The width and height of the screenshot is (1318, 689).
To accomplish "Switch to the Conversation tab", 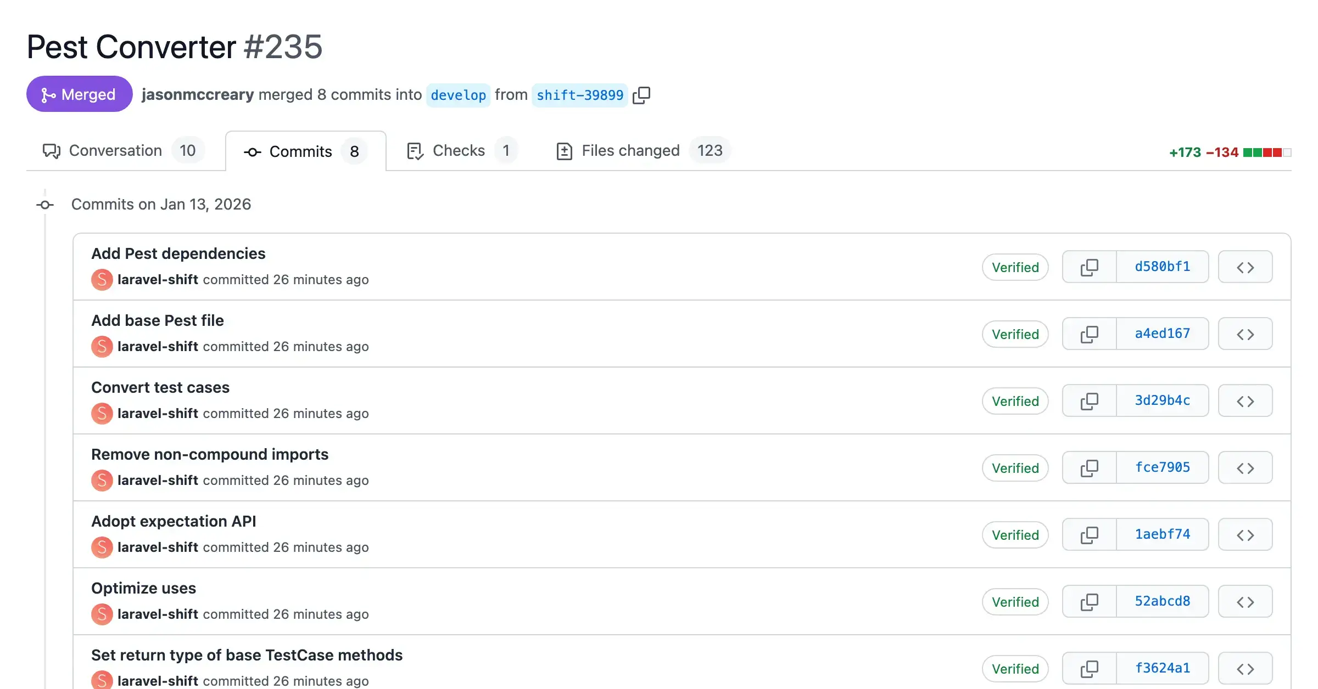I will (115, 150).
